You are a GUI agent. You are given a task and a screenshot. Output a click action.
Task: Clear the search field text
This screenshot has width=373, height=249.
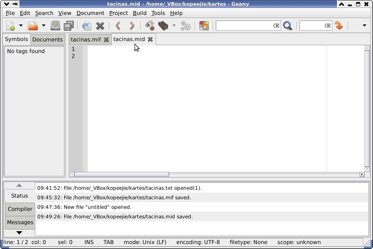coord(276,25)
